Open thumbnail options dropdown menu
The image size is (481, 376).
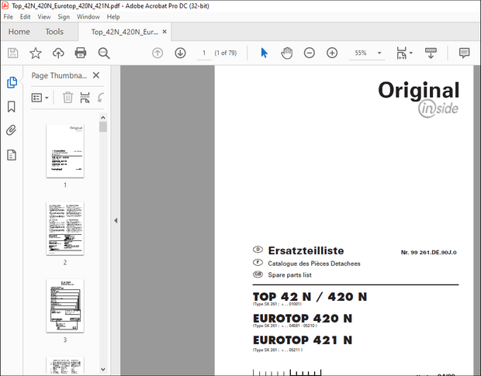click(40, 98)
